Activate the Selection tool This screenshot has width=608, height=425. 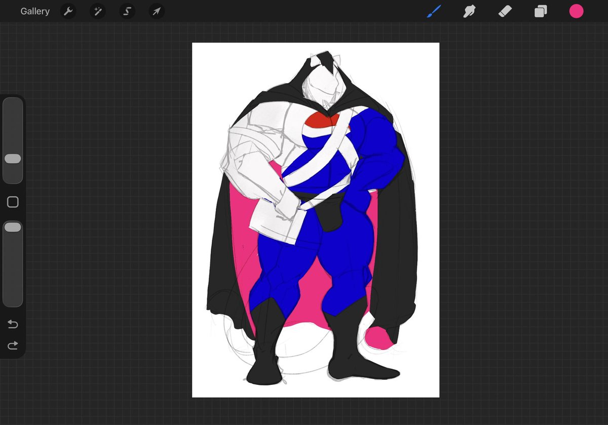tap(127, 11)
